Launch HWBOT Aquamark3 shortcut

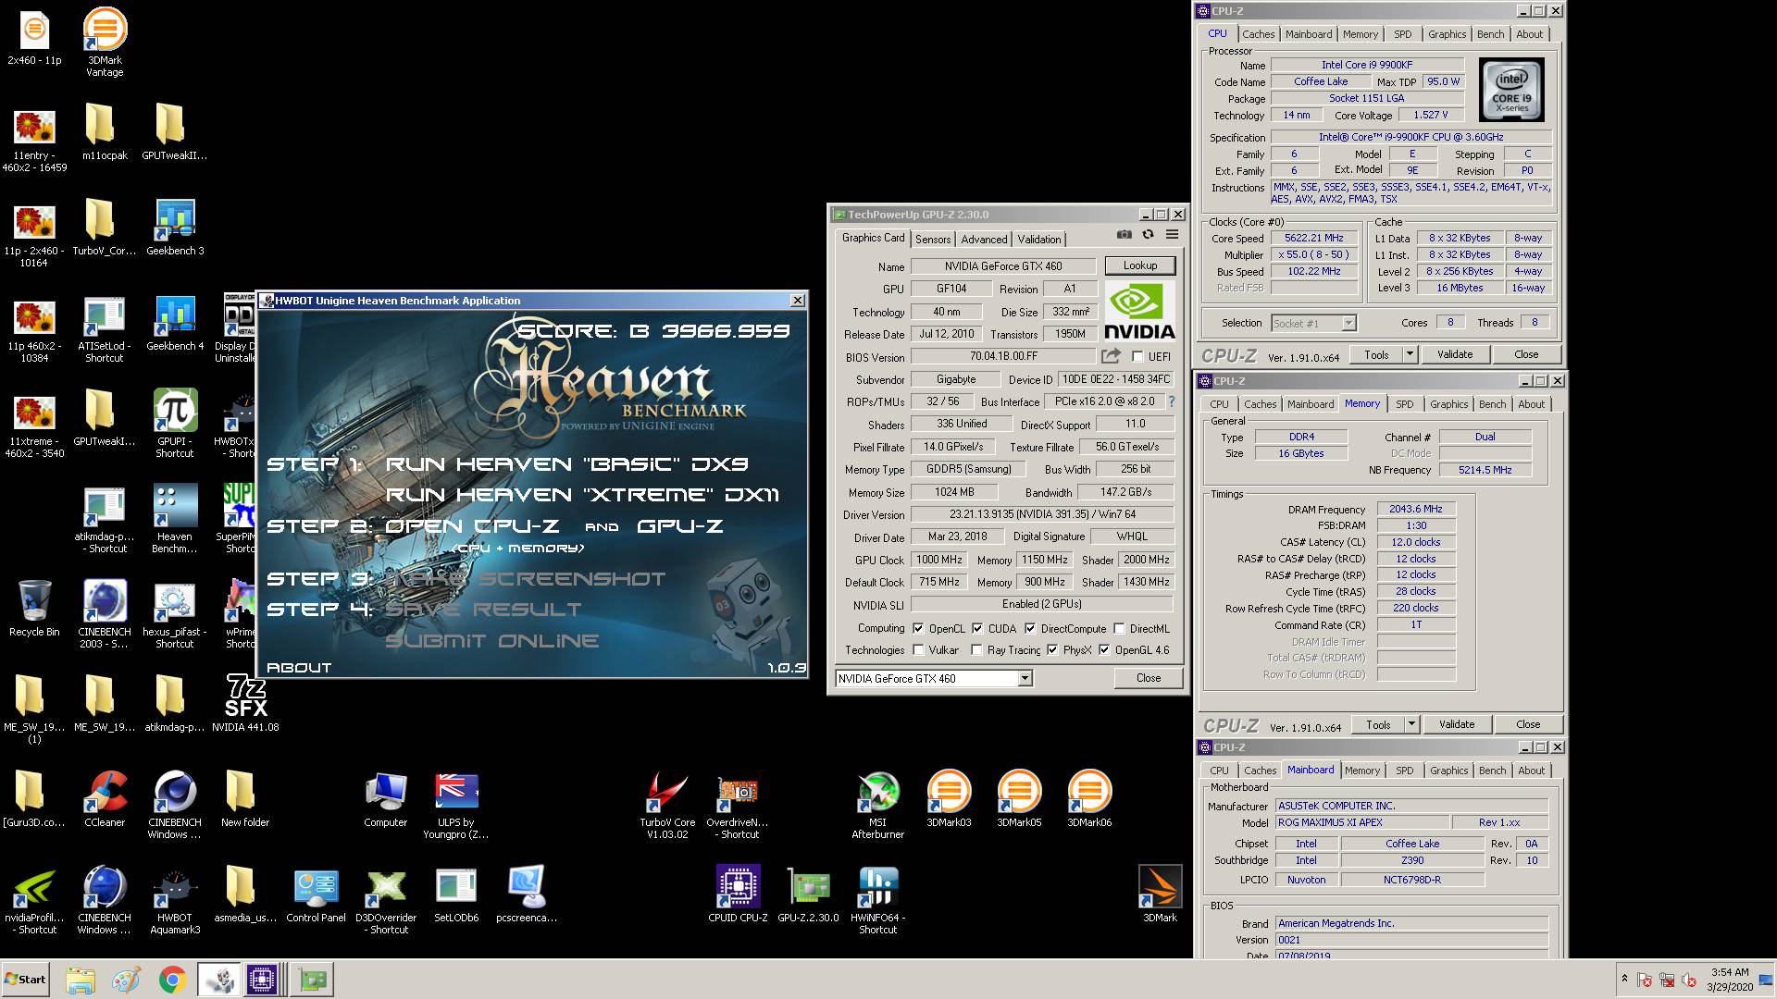175,900
